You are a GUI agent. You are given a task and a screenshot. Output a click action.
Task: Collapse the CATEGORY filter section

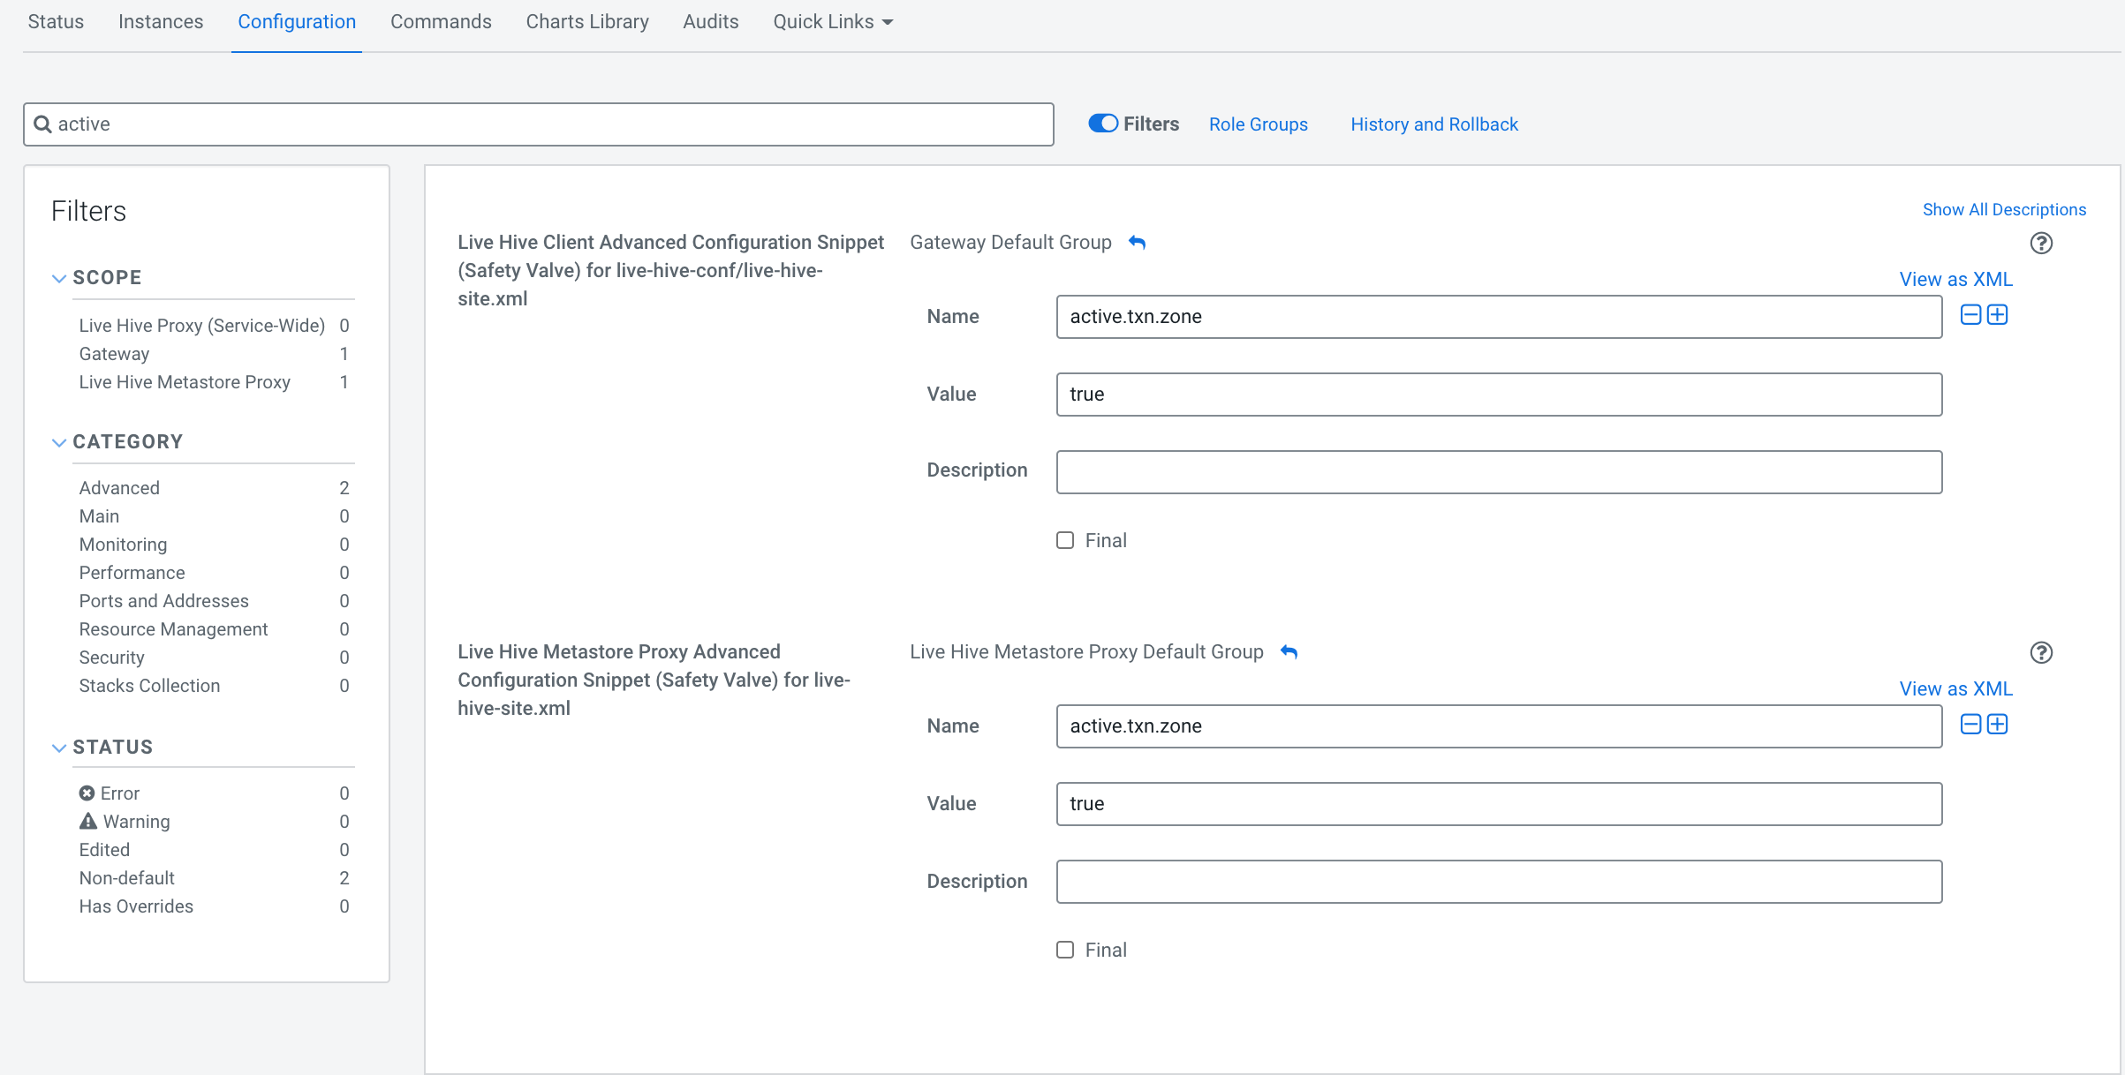(x=59, y=442)
